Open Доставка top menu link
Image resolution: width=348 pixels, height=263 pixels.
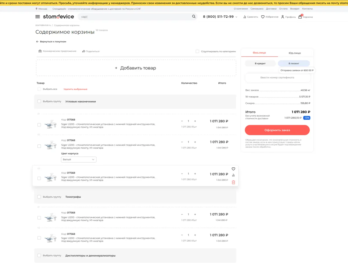[271, 9]
